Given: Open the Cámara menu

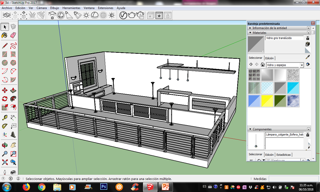Looking at the screenshot, I should click(x=41, y=8).
